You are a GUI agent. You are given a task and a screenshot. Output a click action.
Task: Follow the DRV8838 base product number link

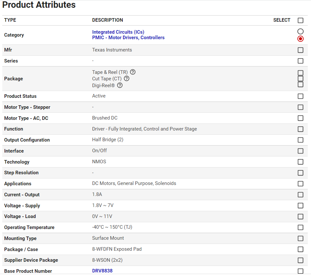[102, 271]
